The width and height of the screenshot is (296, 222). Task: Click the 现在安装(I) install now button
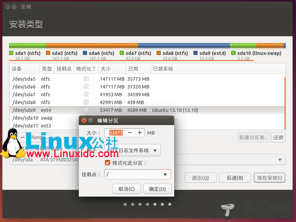coord(270,178)
